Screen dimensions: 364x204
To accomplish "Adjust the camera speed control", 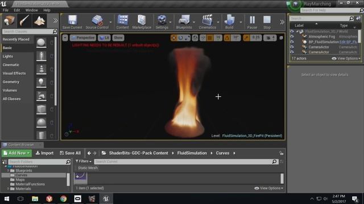I will tap(270, 38).
